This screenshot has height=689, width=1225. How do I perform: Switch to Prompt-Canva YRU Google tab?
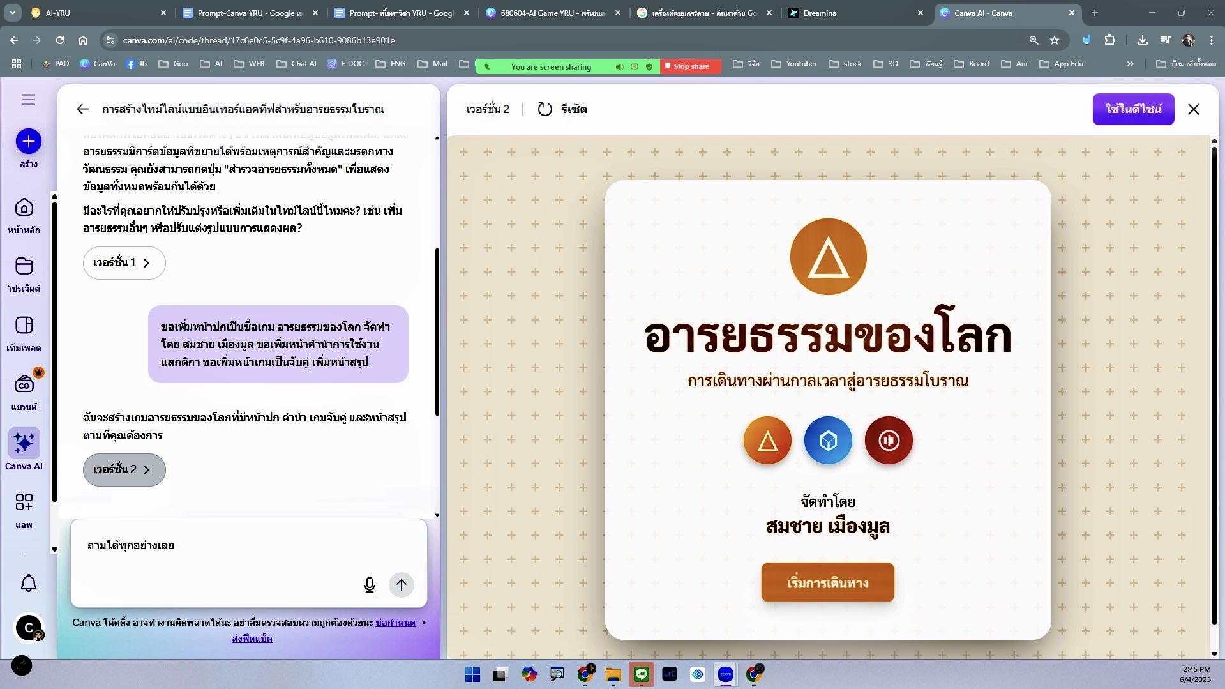click(250, 13)
